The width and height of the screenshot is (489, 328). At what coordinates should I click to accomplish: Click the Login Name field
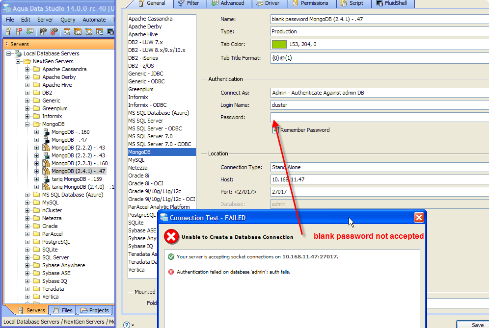(380, 105)
